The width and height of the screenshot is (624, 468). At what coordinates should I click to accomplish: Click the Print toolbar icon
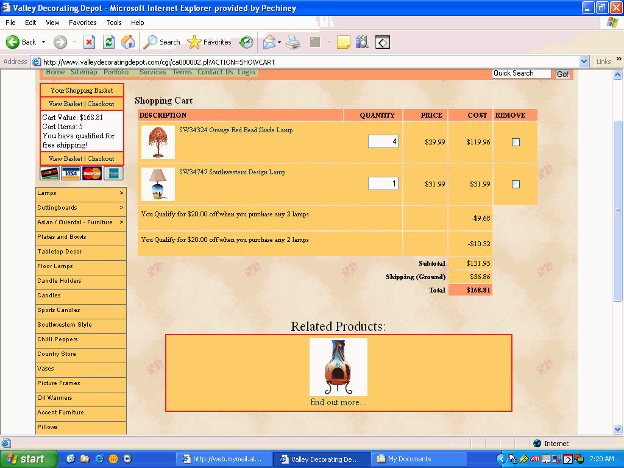[x=293, y=42]
